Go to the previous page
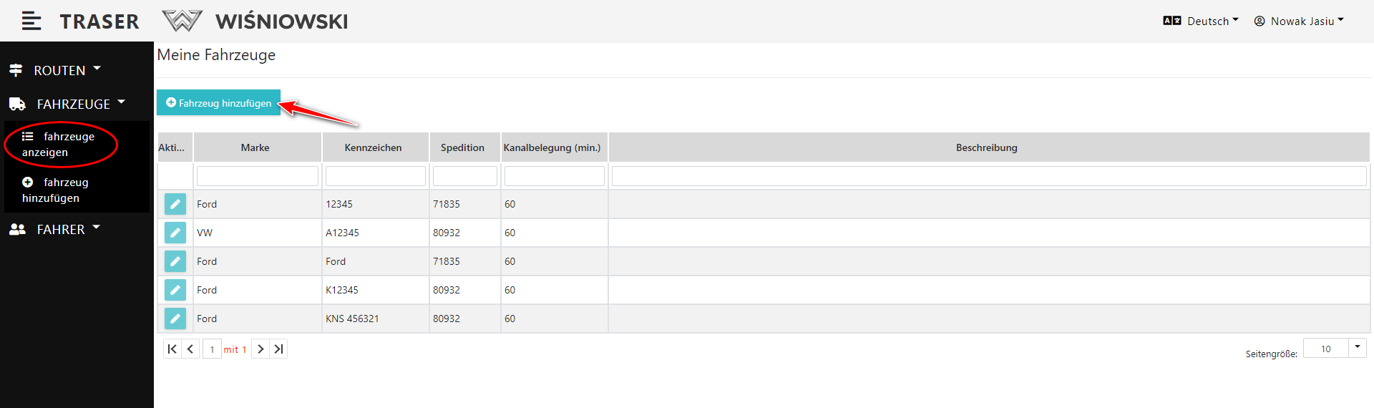The image size is (1374, 408). pyautogui.click(x=190, y=349)
